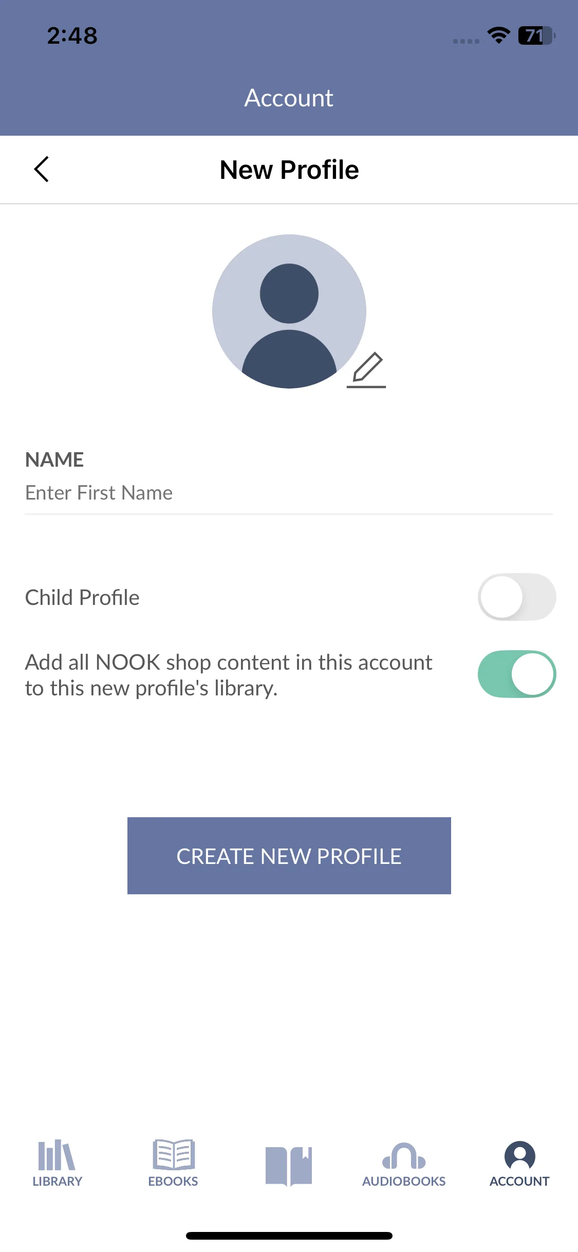Screen dimensions: 578x1252
Task: Tap the Child Profile label text
Action: pyautogui.click(x=82, y=597)
